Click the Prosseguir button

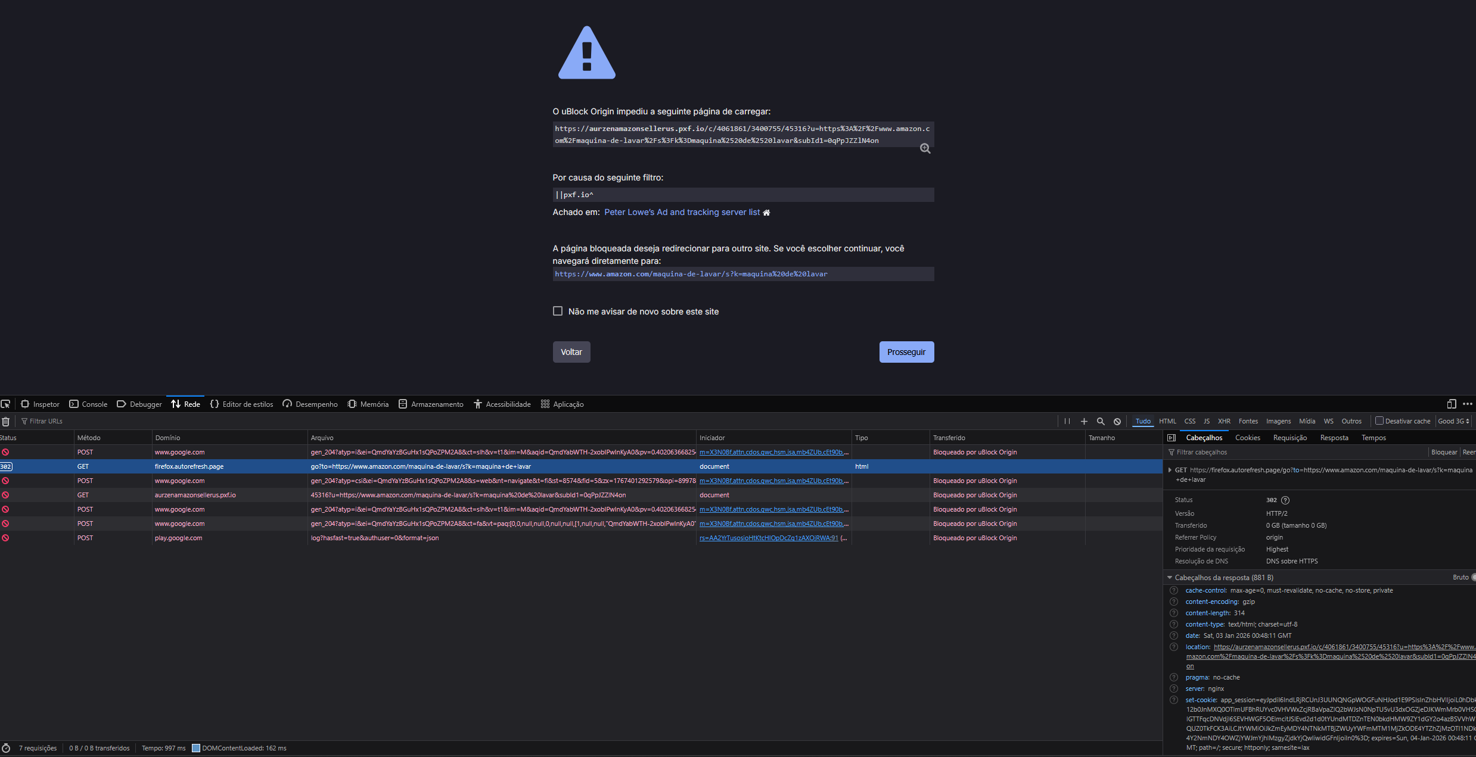(906, 352)
